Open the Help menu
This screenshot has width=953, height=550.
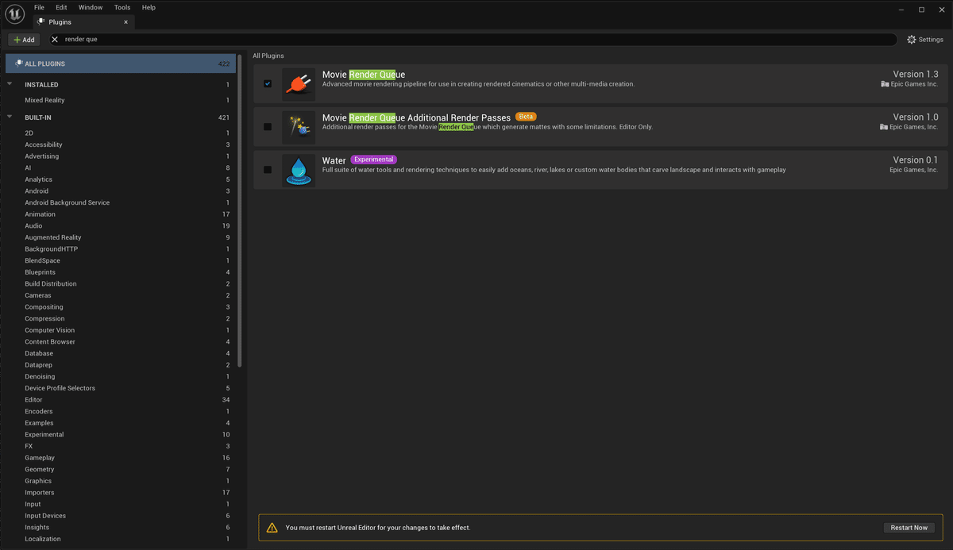pyautogui.click(x=149, y=7)
